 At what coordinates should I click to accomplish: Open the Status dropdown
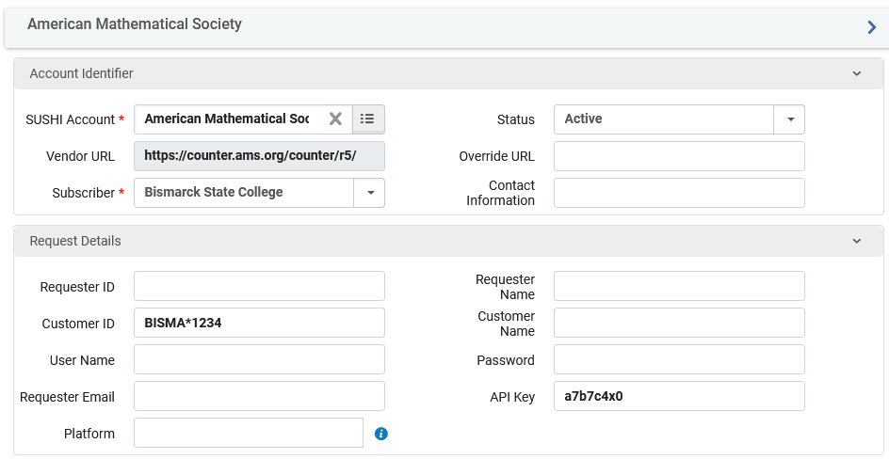pyautogui.click(x=790, y=119)
